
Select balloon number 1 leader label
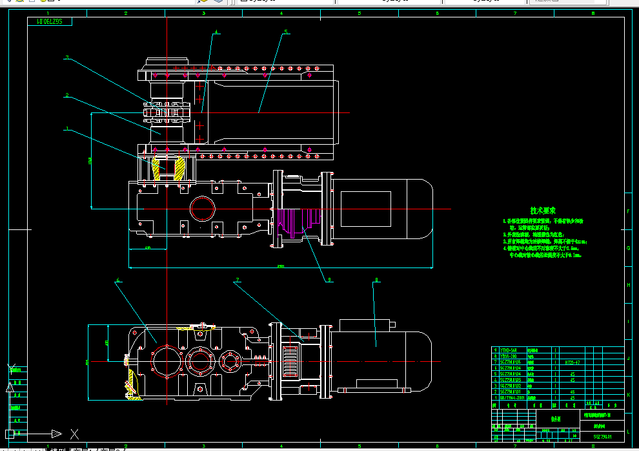coord(67,129)
